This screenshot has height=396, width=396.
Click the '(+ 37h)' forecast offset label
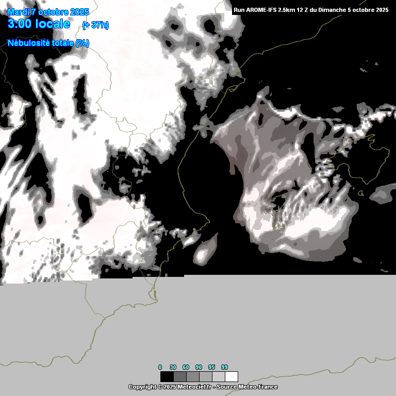pyautogui.click(x=95, y=25)
